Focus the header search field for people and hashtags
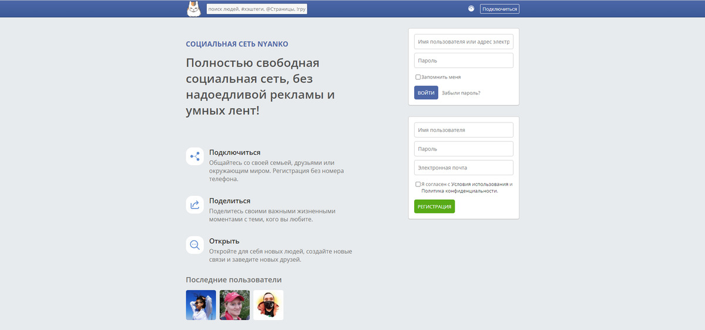Viewport: 705px width, 330px height. [257, 9]
